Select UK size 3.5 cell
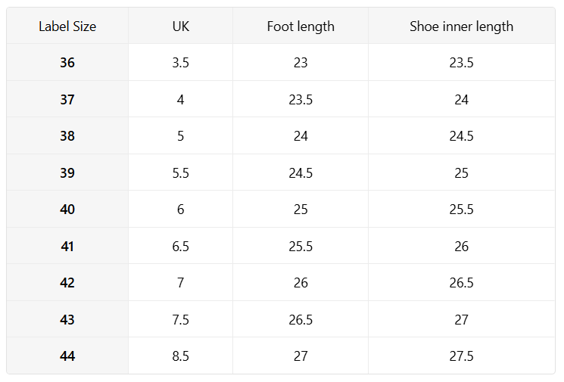Image resolution: width=564 pixels, height=382 pixels. (180, 63)
